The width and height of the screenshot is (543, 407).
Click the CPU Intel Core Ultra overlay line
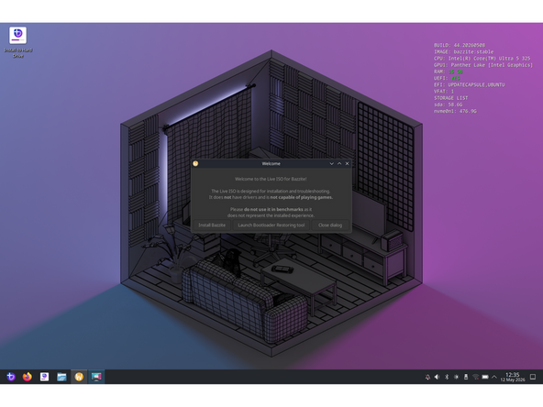click(482, 58)
